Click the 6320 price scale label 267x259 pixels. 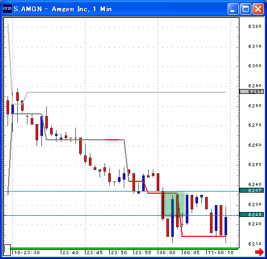255,26
